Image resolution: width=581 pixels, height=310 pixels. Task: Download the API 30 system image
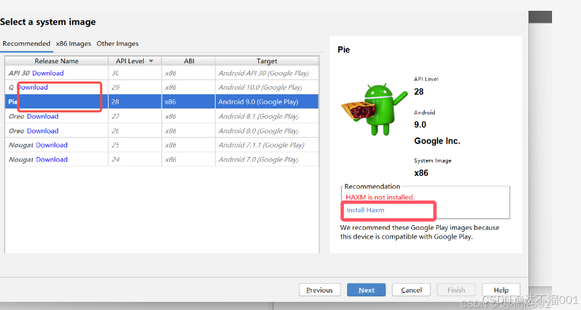click(x=48, y=73)
